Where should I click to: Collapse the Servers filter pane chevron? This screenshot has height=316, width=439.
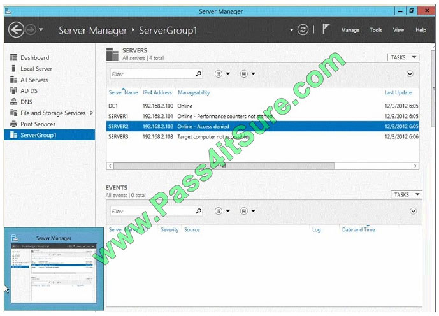(x=410, y=74)
